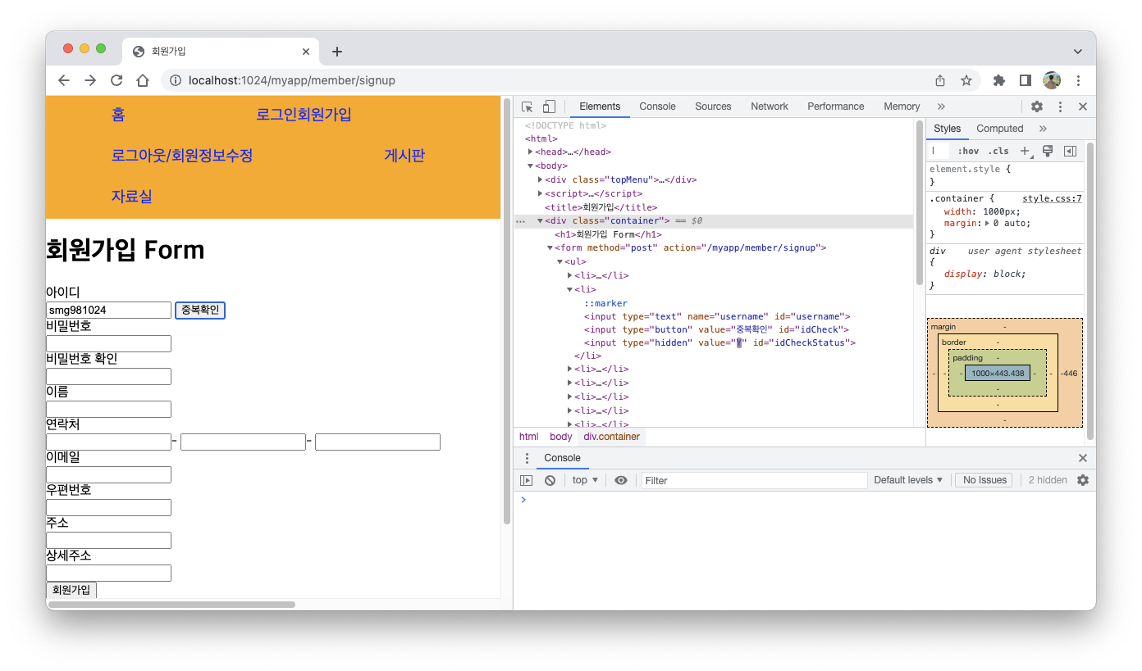Create live expression eye icon

(x=621, y=480)
